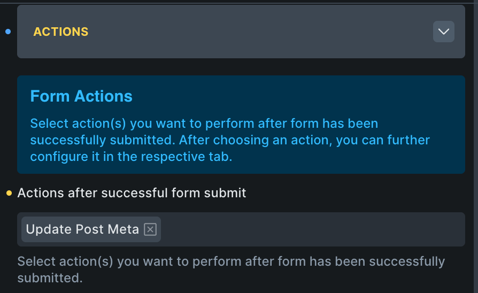
Task: Remove the Update Post Meta action
Action: point(150,229)
